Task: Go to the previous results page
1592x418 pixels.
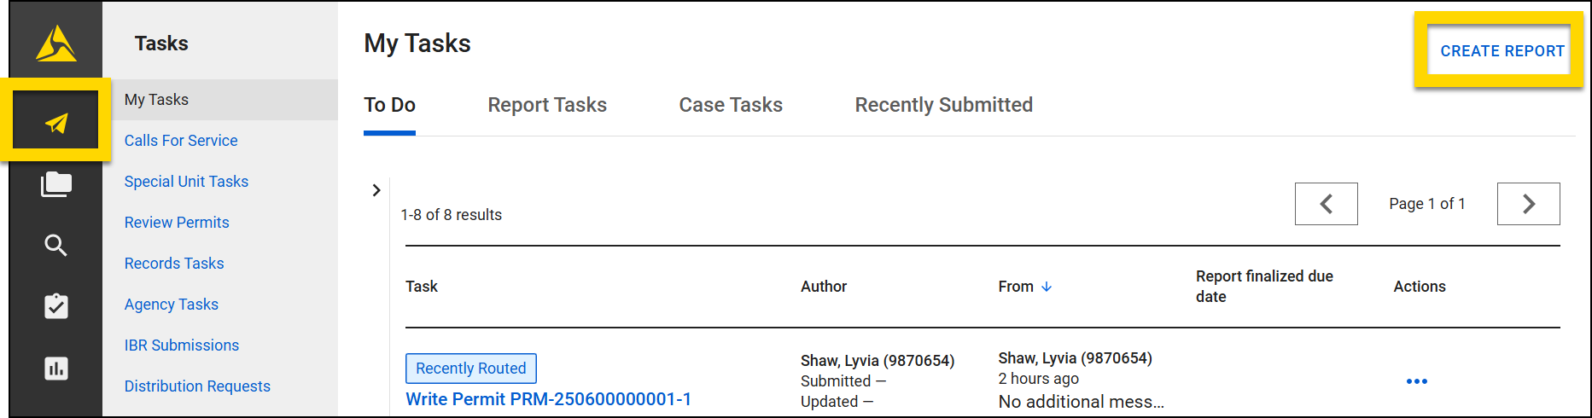Action: pos(1326,204)
